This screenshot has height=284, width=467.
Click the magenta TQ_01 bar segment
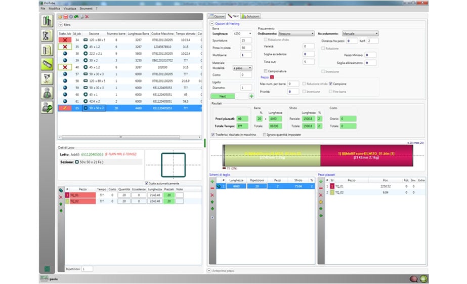[367, 154]
